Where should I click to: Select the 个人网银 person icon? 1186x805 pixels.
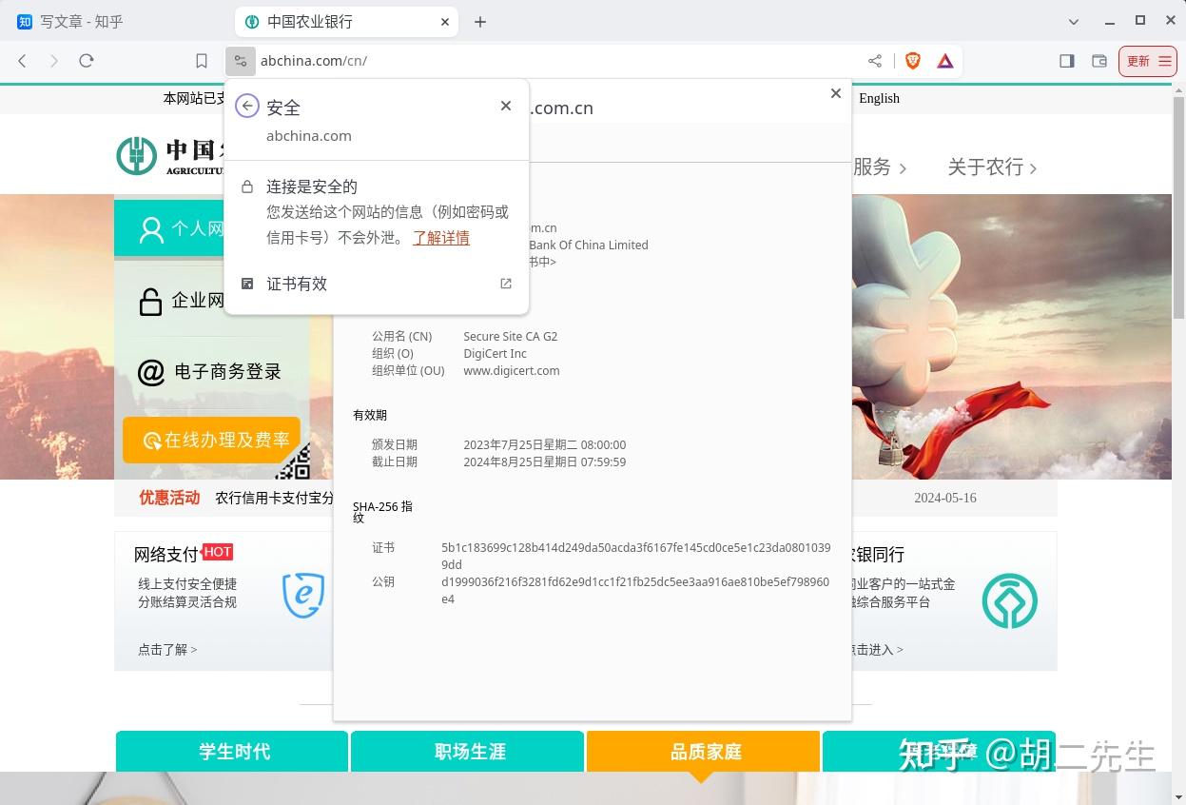(x=151, y=228)
